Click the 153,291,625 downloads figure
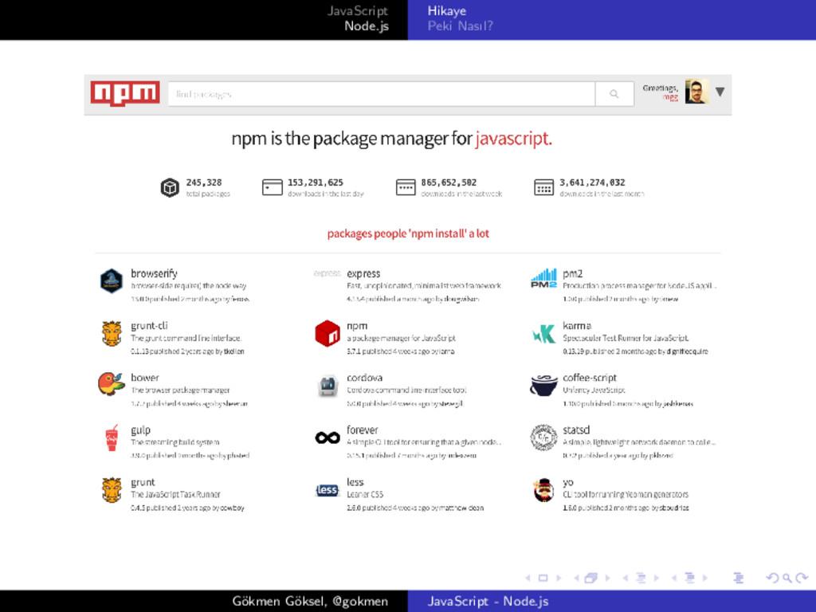The height and width of the screenshot is (612, 816). click(316, 182)
